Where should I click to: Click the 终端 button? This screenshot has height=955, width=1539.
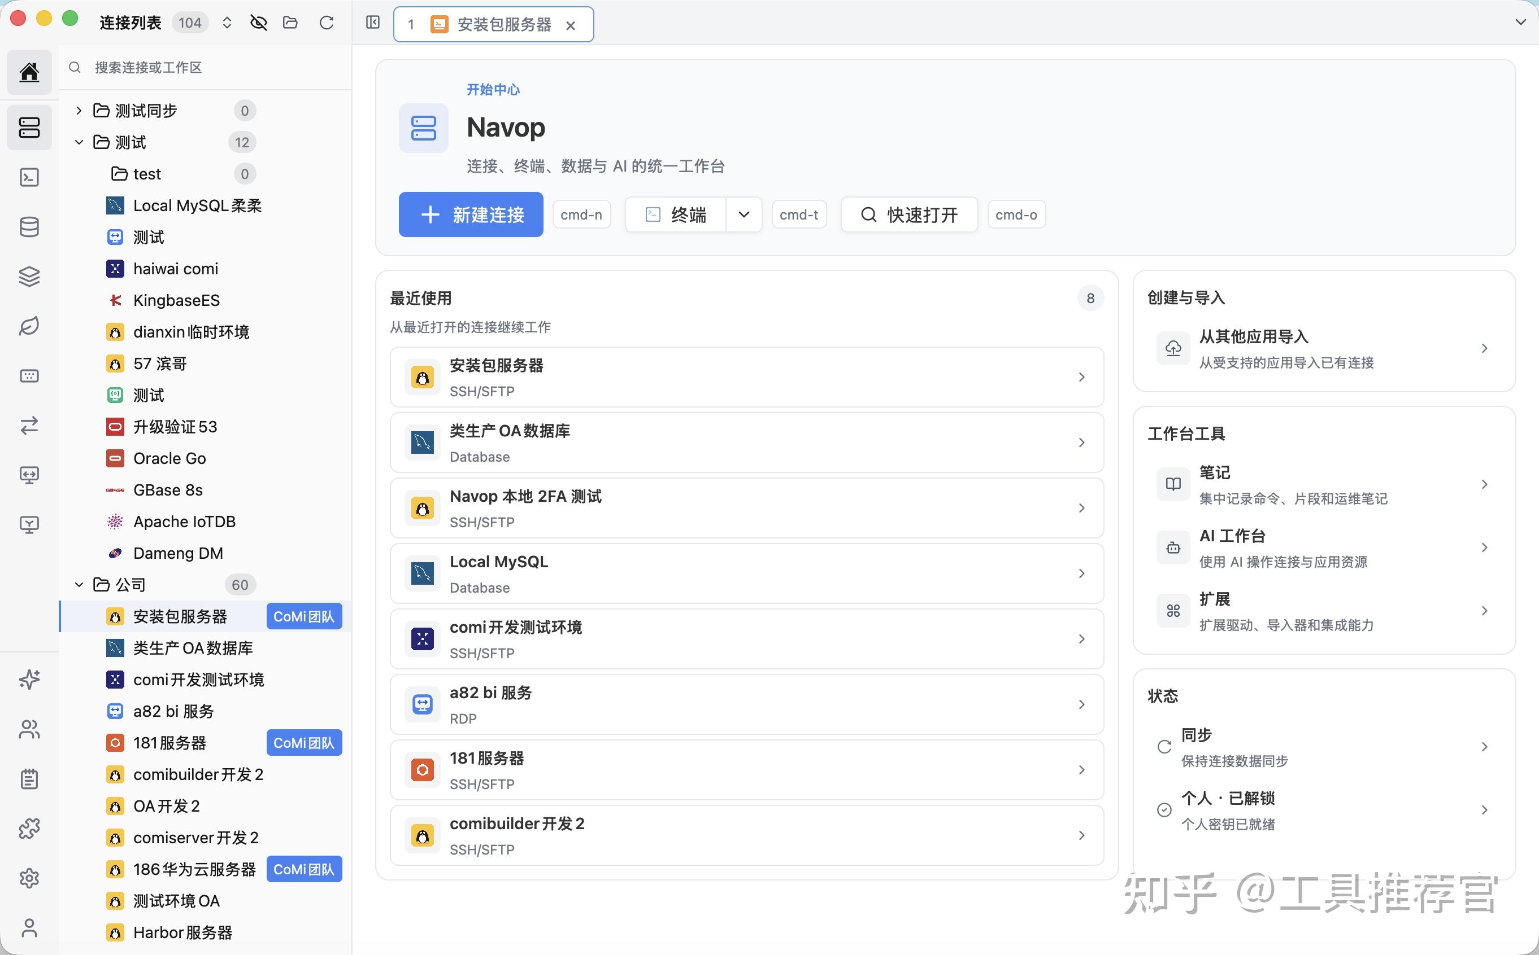tap(676, 214)
